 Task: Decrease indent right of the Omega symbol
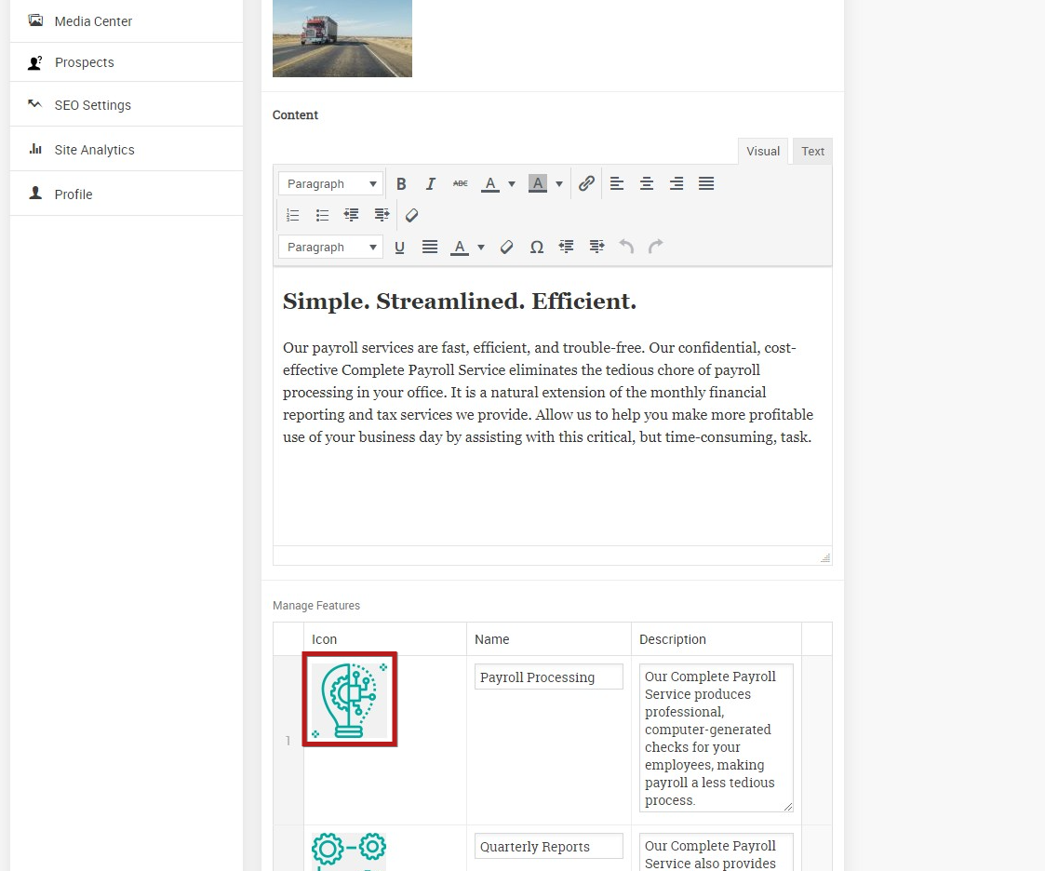pyautogui.click(x=567, y=248)
